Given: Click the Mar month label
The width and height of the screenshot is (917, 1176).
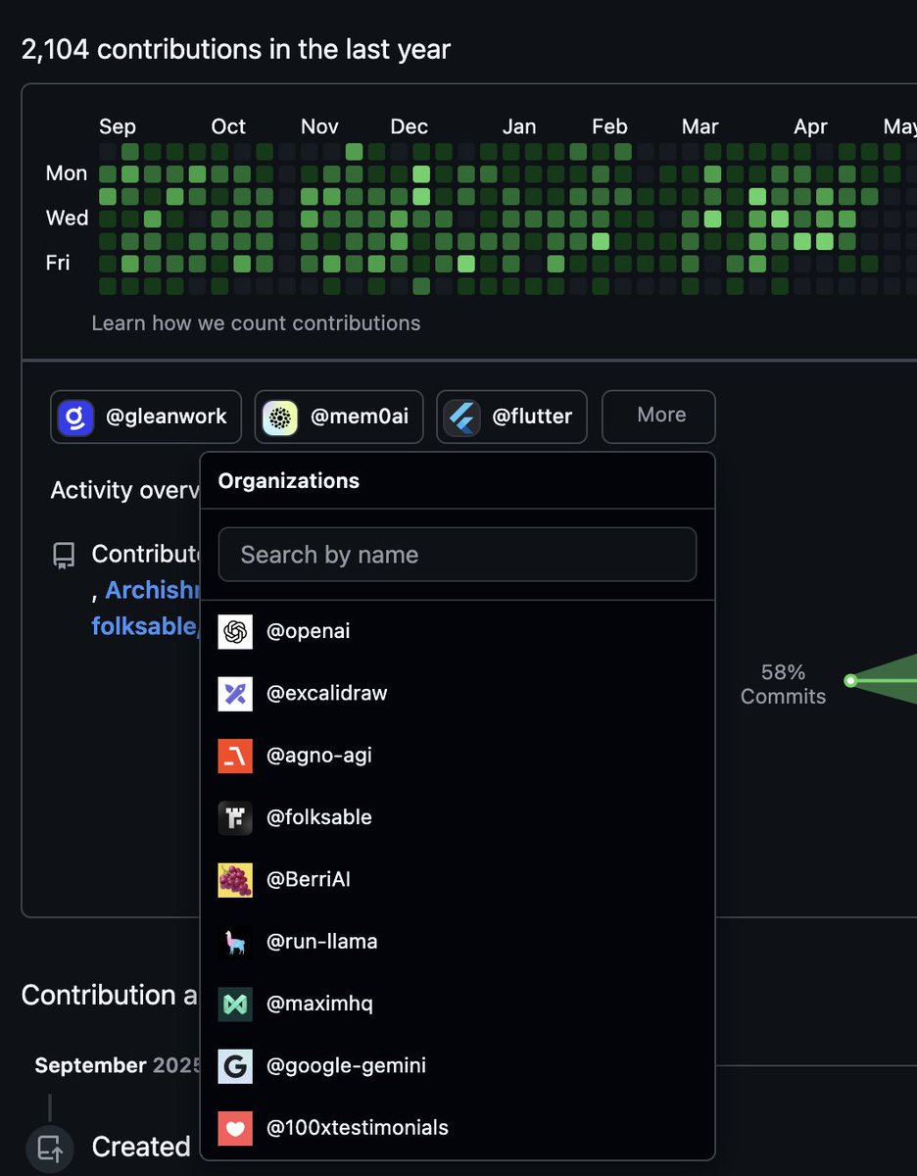Looking at the screenshot, I should click(x=700, y=127).
